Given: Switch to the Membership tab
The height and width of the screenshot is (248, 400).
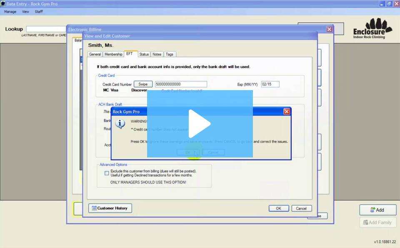Looking at the screenshot, I should coord(113,54).
